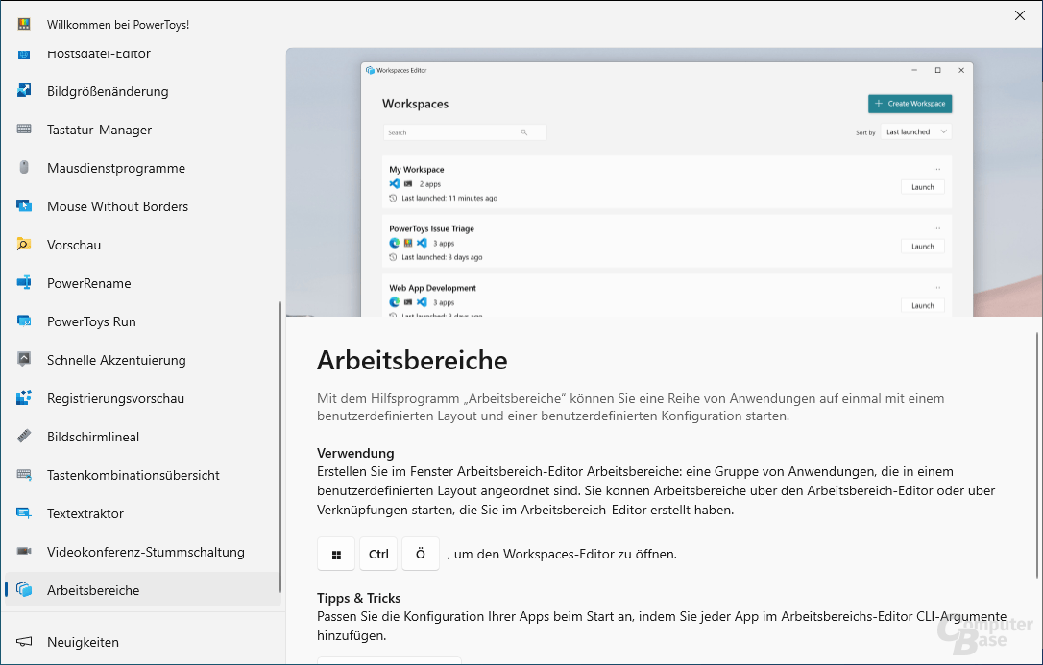Click the Bildgrößenänderung resize arrows icon

27,91
